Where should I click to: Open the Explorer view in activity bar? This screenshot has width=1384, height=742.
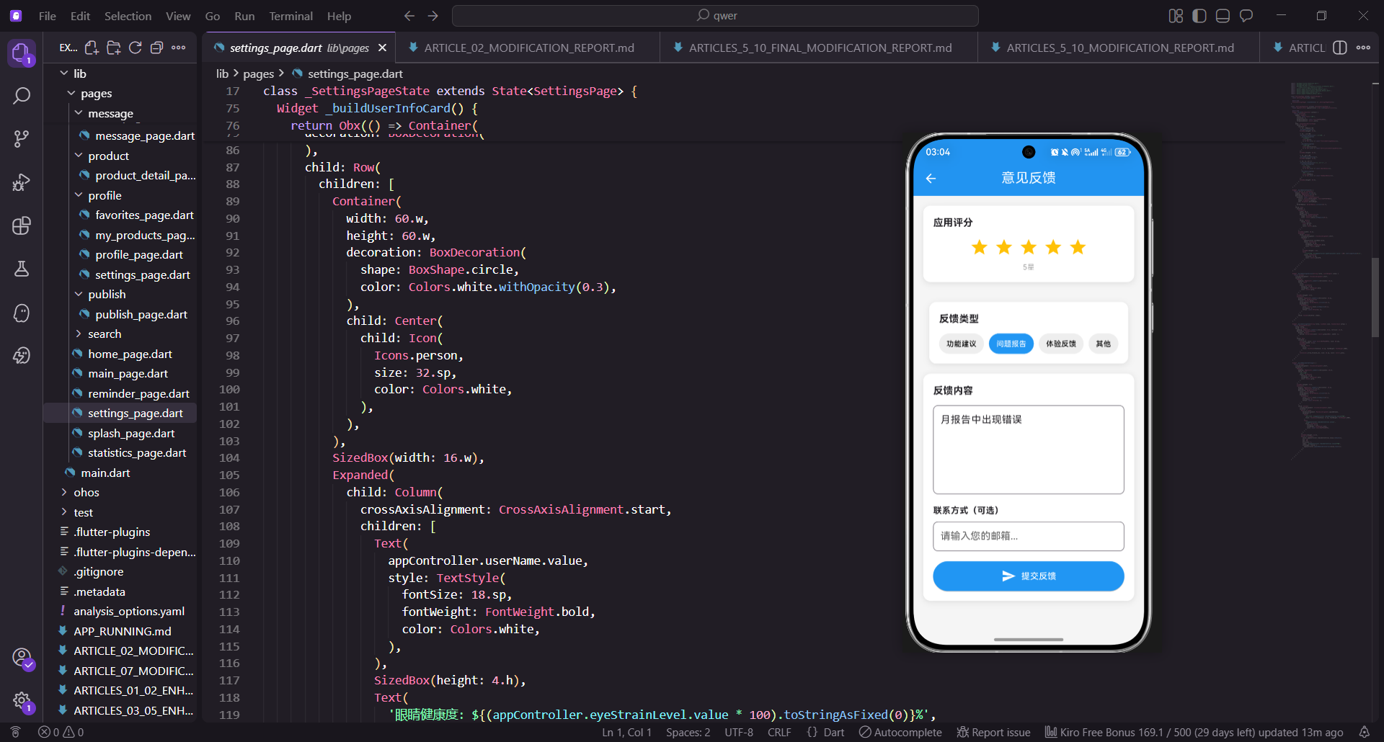[x=22, y=53]
